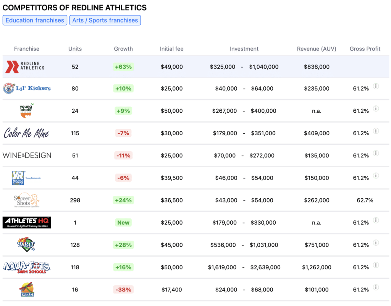This screenshot has height=306, width=391.
Task: Sort by the Units column header
Action: click(75, 49)
